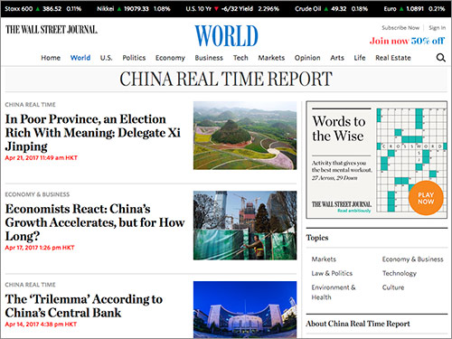
Task: Select the Environment & Health topic
Action: [334, 292]
